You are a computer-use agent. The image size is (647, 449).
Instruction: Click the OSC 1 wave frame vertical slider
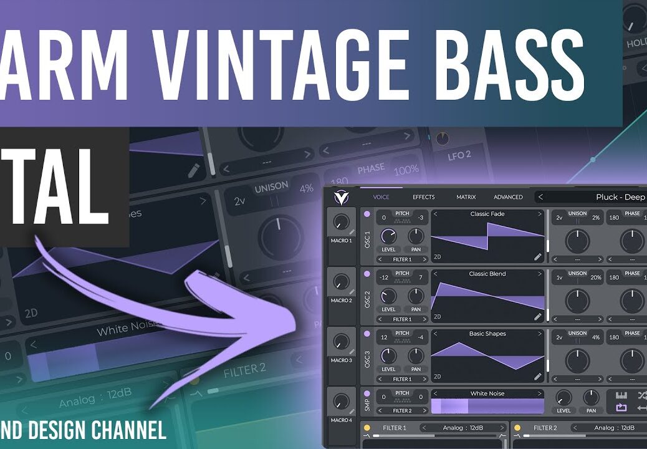548,236
